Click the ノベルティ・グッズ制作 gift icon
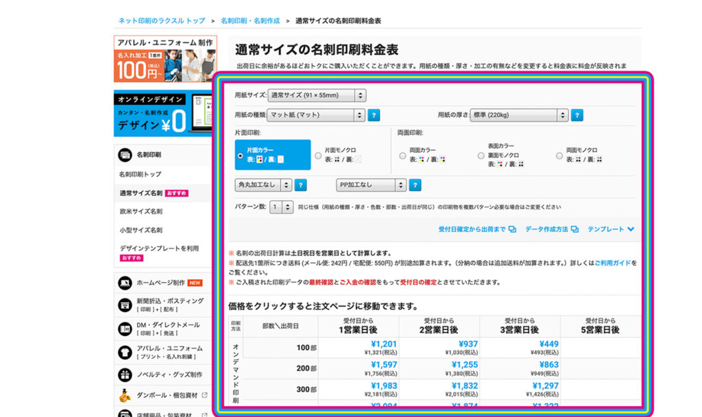 [125, 375]
